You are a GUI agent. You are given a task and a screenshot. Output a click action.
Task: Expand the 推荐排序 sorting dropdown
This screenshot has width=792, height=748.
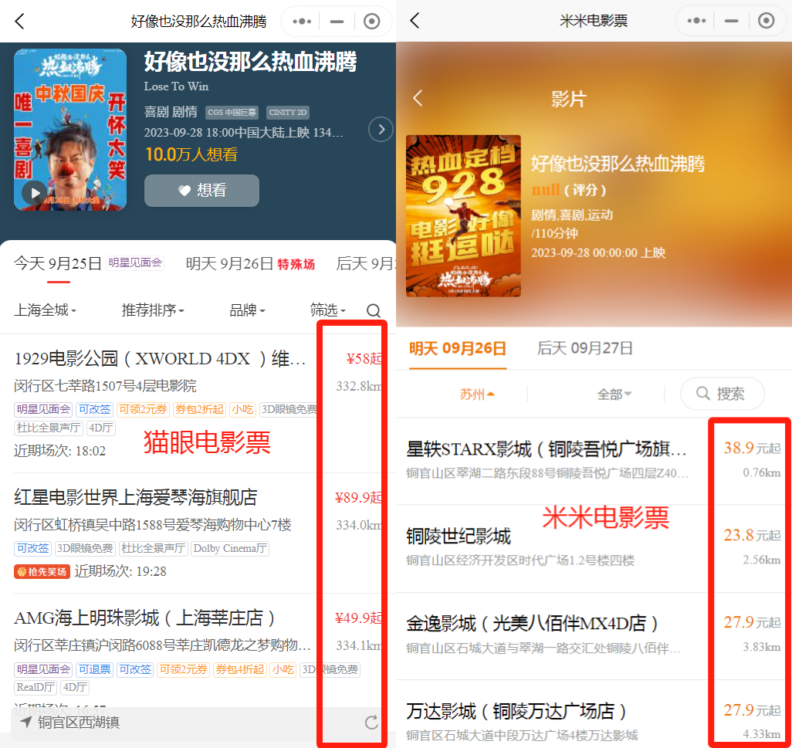click(153, 310)
